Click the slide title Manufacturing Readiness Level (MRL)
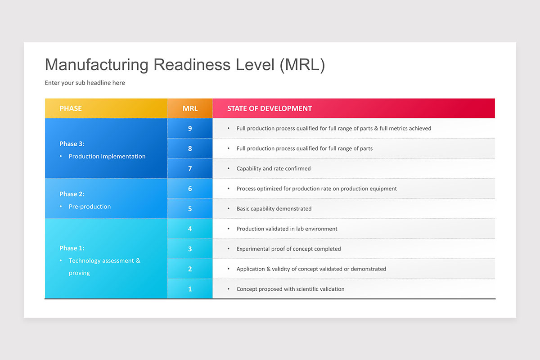The image size is (540, 360). pos(184,64)
